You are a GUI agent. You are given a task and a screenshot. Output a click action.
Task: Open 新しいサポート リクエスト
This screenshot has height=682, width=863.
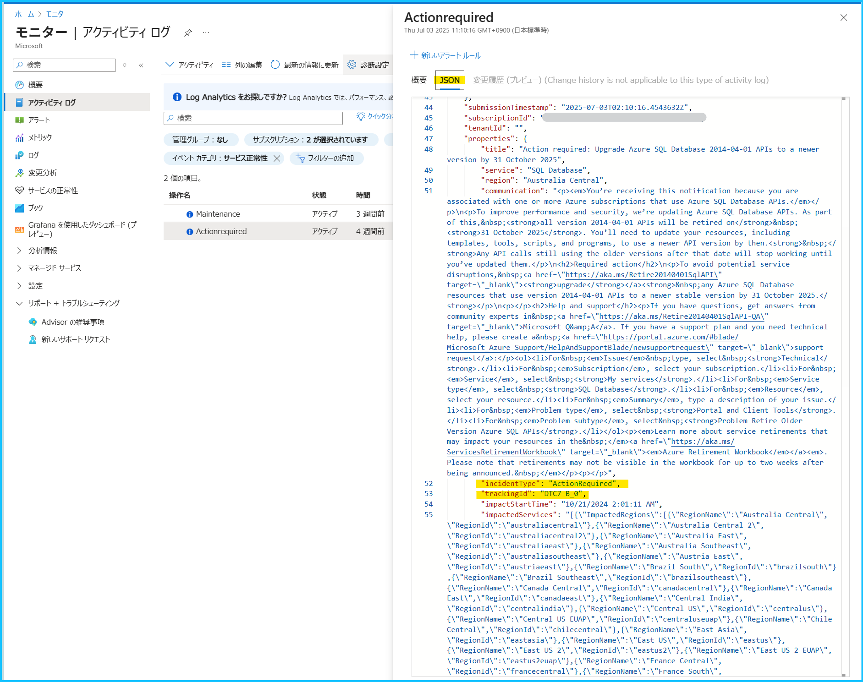[75, 339]
